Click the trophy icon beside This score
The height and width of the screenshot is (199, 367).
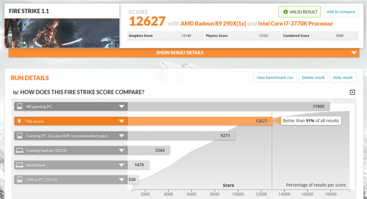(x=19, y=121)
